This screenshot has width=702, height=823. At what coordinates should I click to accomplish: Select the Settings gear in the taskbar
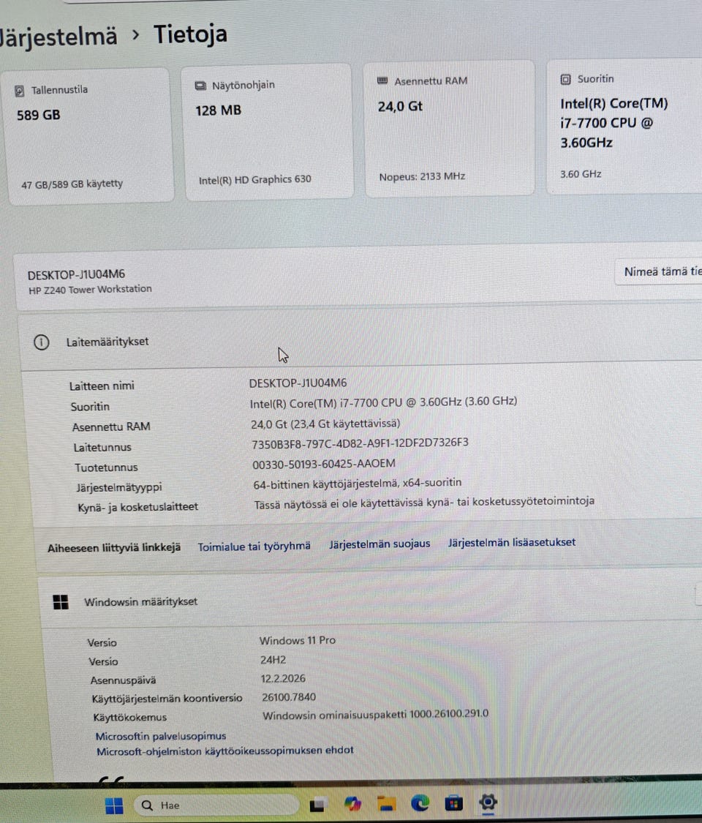488,802
